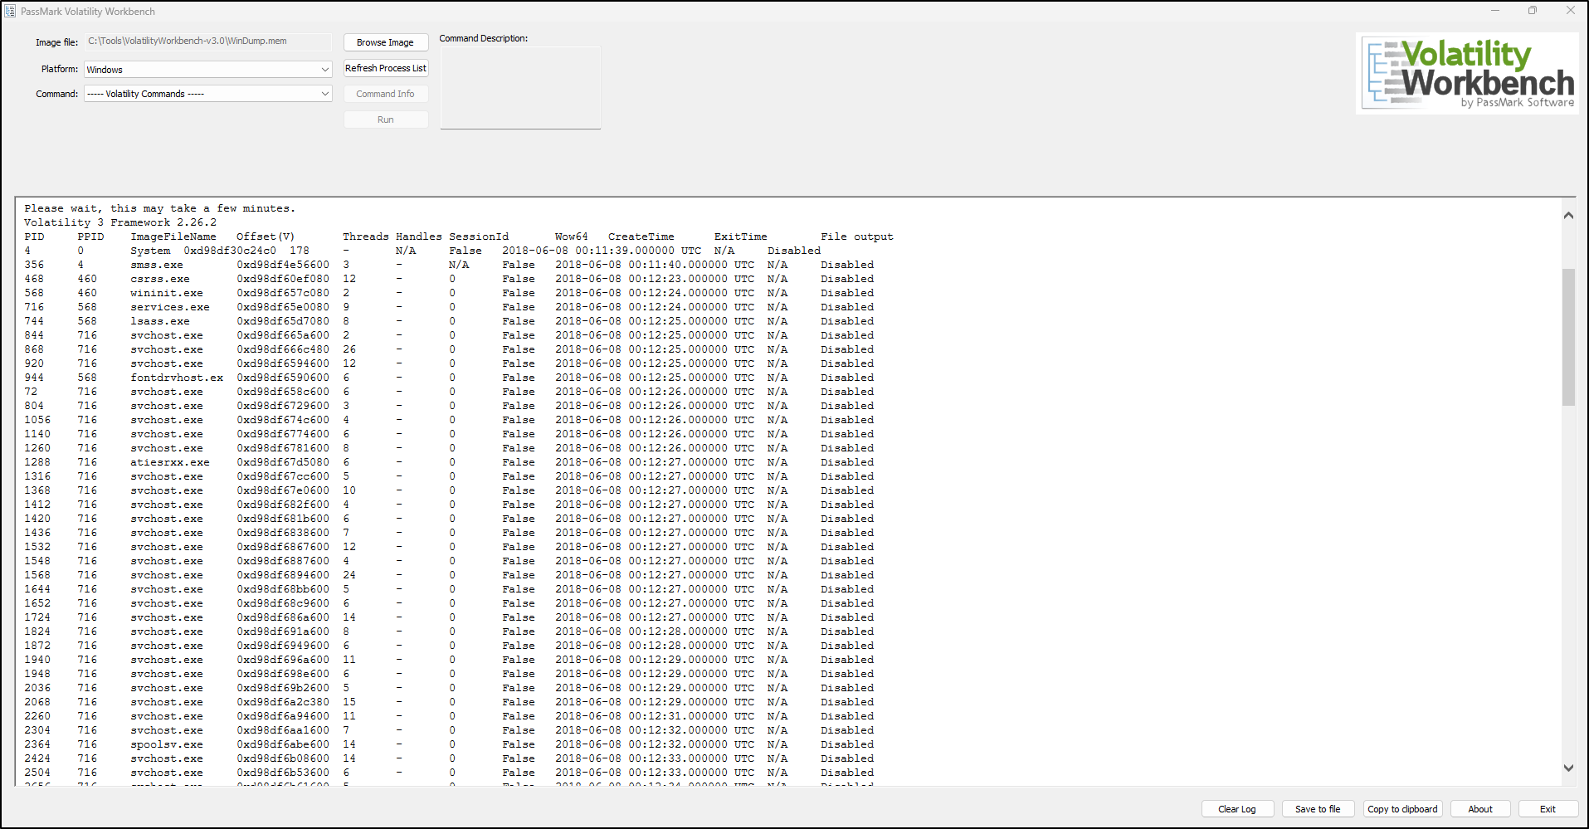Click the Volatility 3 Framework 2.26.2 line
The image size is (1589, 829).
tap(120, 222)
